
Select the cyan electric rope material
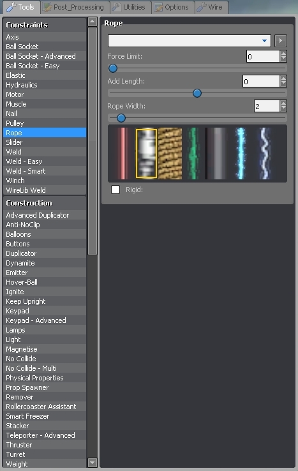point(241,154)
